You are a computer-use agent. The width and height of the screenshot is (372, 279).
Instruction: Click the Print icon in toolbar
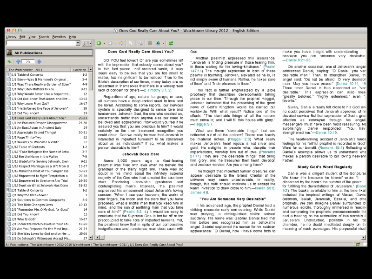click(x=140, y=43)
